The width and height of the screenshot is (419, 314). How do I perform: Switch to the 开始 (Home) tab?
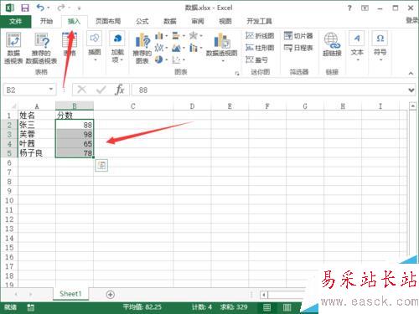coord(46,21)
